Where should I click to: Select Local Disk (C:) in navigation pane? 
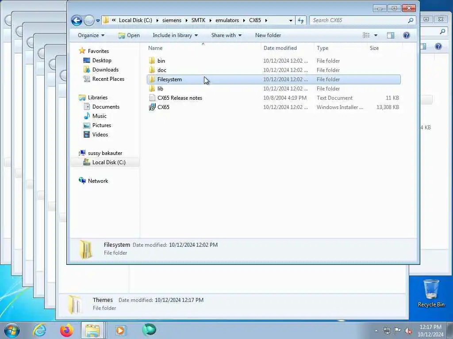(109, 162)
